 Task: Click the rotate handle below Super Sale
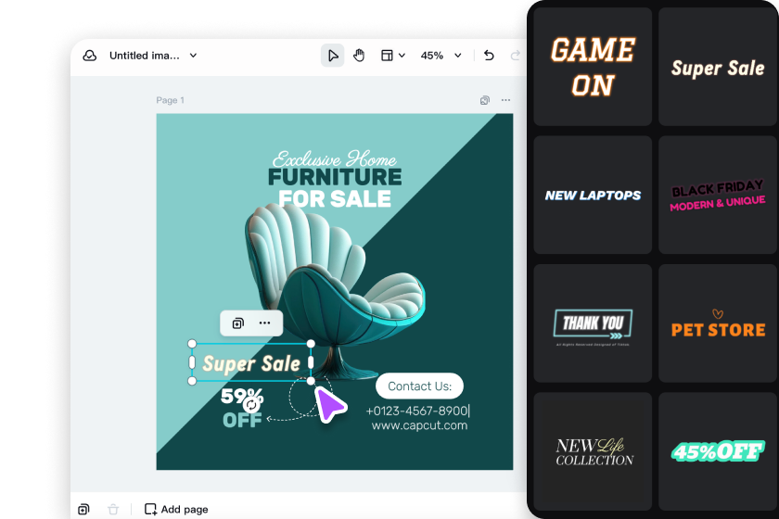(x=252, y=405)
